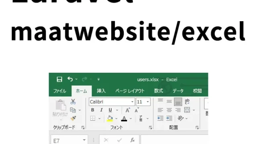Click the empty formula bar field
Viewport: 257px width, 144px height.
[174, 140]
